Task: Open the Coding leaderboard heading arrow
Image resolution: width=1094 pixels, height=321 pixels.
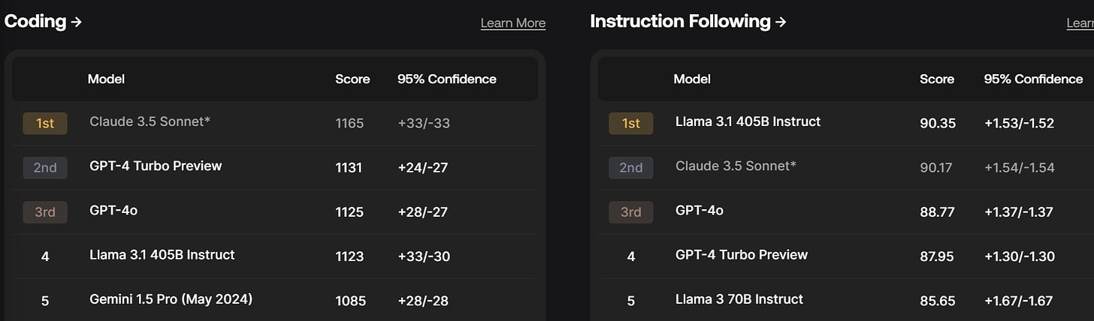Action: [x=76, y=22]
